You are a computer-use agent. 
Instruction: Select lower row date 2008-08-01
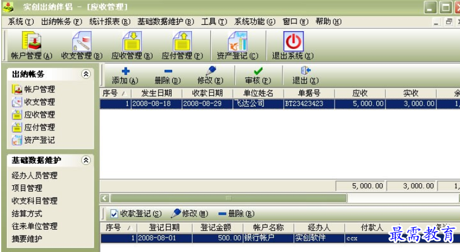tap(164, 238)
